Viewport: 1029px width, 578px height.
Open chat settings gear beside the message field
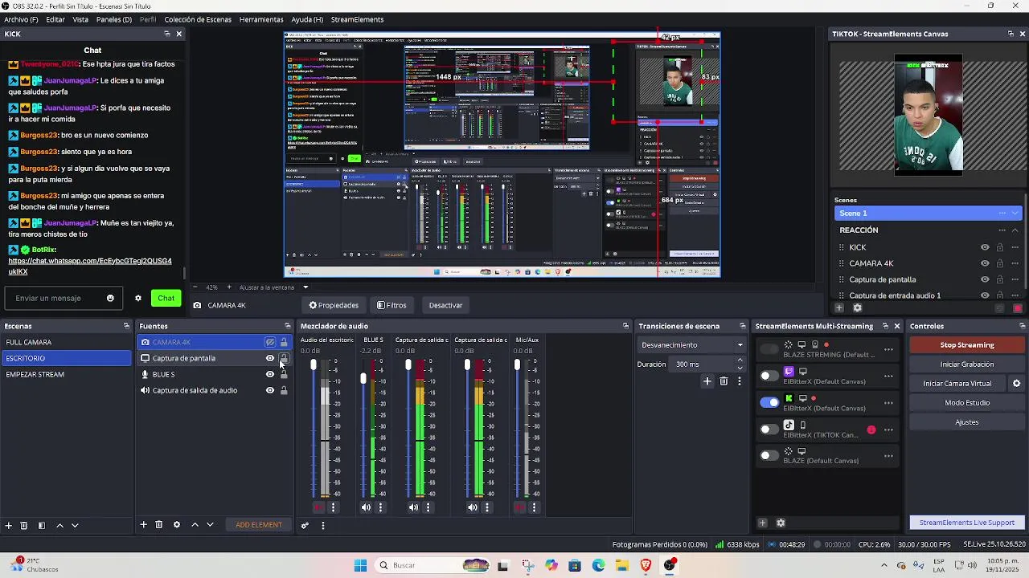[138, 299]
